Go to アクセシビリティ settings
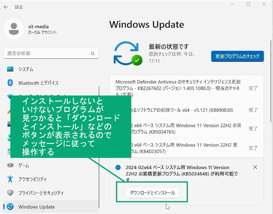Screen dimensions: 273x214 click(x=51, y=179)
